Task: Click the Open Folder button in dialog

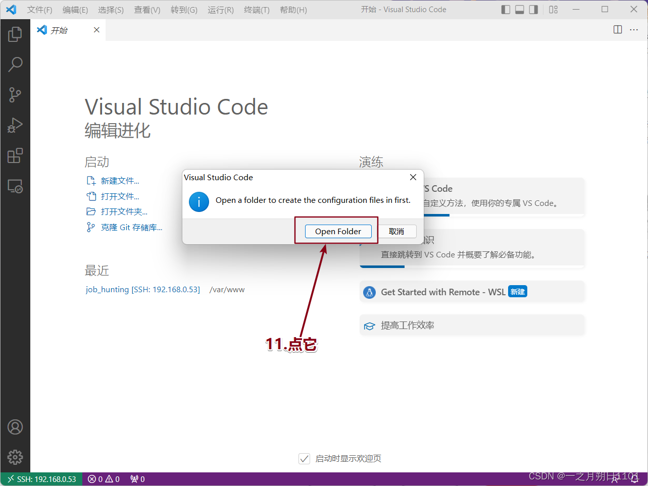Action: (x=338, y=231)
